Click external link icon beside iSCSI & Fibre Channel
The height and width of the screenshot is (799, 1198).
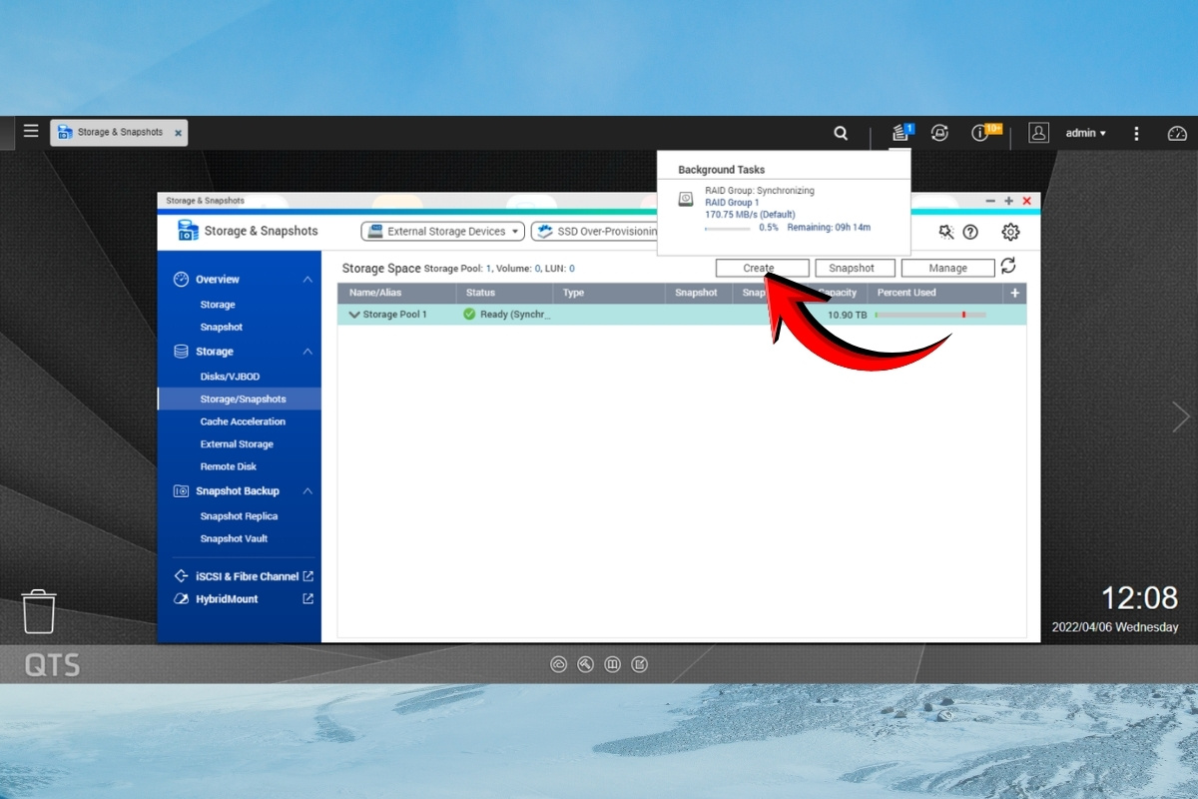click(x=308, y=576)
